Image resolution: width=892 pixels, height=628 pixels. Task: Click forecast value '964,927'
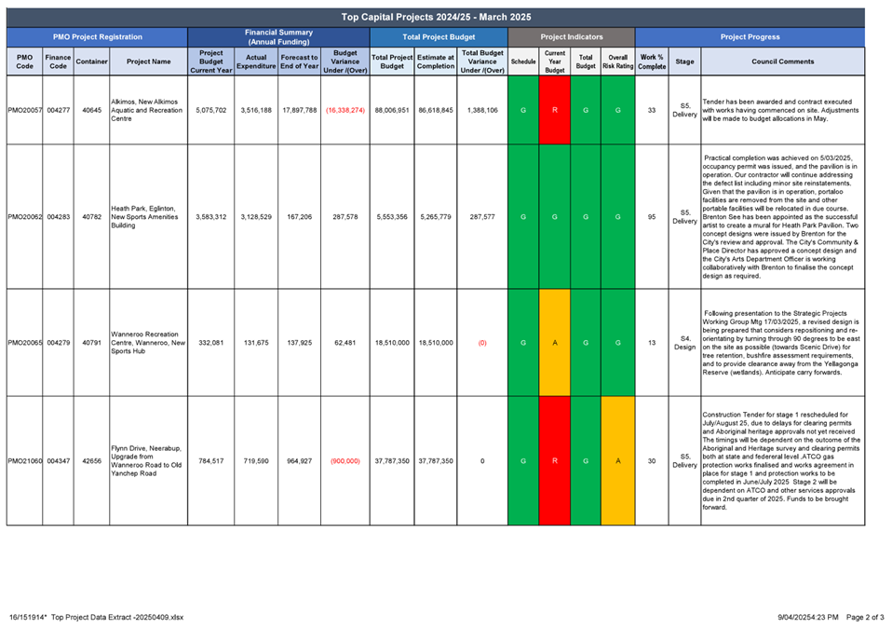(x=300, y=461)
